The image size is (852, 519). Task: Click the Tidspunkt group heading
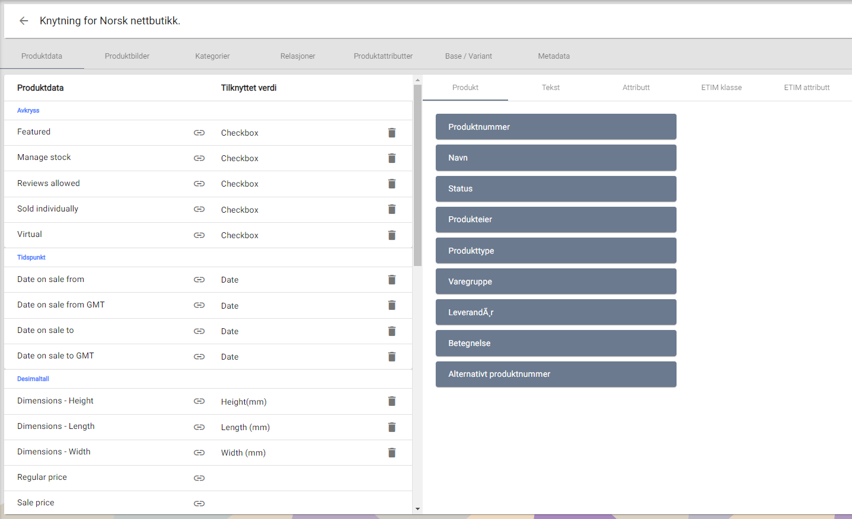coord(31,258)
